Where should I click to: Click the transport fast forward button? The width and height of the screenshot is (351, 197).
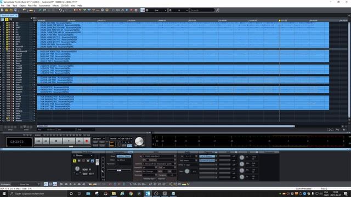coord(79,141)
